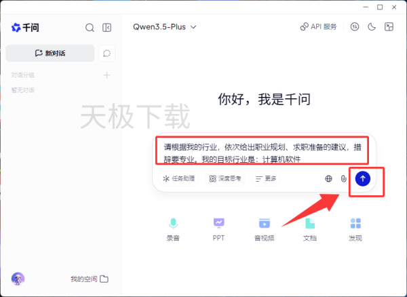Open the API 服务 link

point(318,27)
